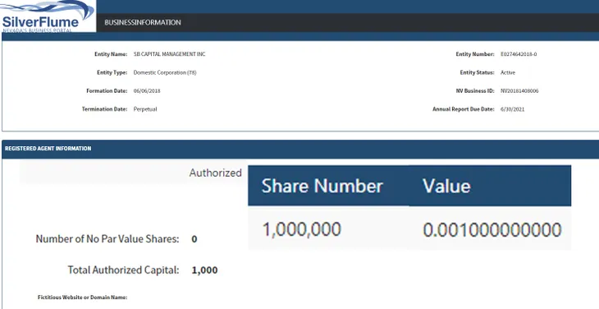Click the SilverFlume logo
This screenshot has height=309, width=599.
48,16
